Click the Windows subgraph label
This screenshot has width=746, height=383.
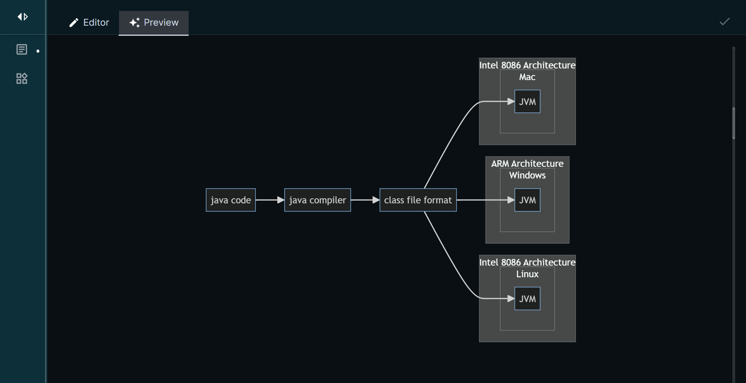click(x=527, y=175)
